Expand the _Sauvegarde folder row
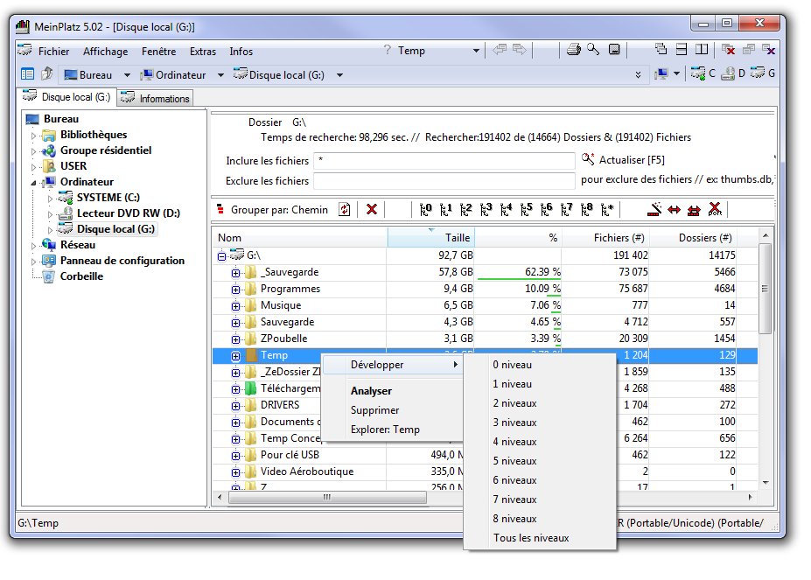 point(236,273)
